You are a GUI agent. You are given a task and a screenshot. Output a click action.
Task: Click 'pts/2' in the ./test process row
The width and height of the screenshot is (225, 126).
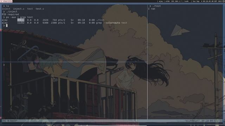[x=62, y=20]
